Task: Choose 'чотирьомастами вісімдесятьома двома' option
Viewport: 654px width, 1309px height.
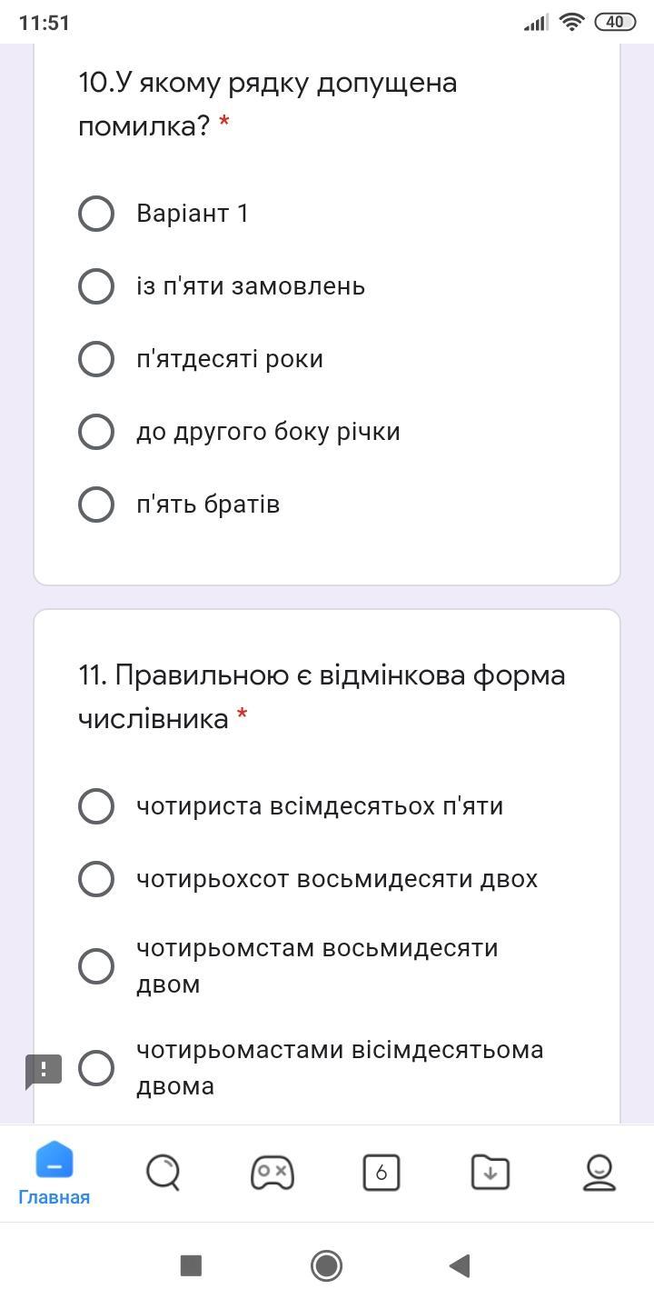Action: (x=96, y=1068)
